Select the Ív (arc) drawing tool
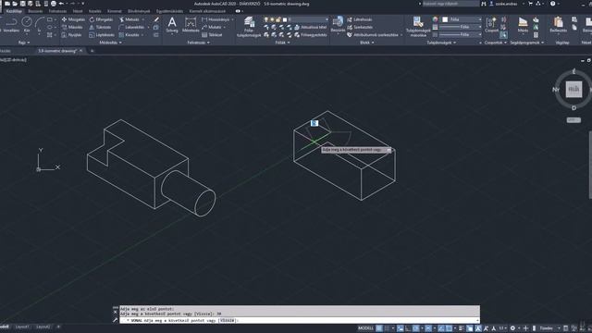Viewport: 592px width, 333px height. point(39,25)
